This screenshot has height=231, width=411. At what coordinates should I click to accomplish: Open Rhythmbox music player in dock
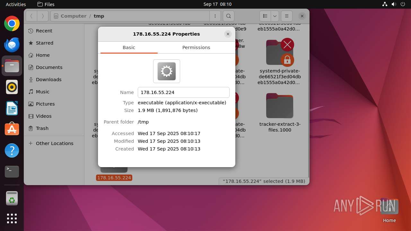tap(12, 87)
